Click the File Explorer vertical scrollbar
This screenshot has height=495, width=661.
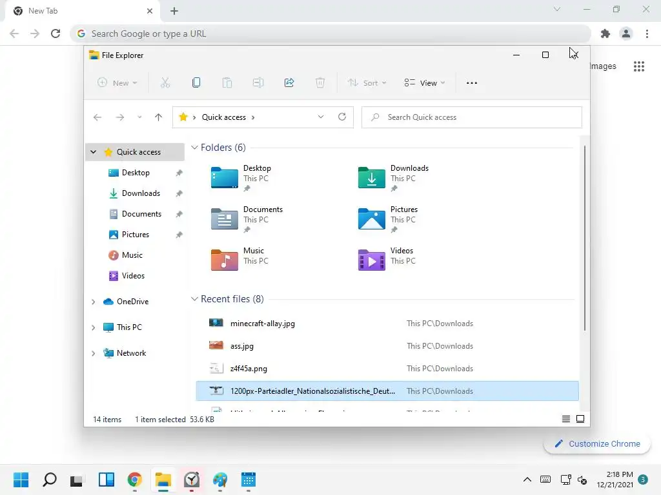coord(584,238)
